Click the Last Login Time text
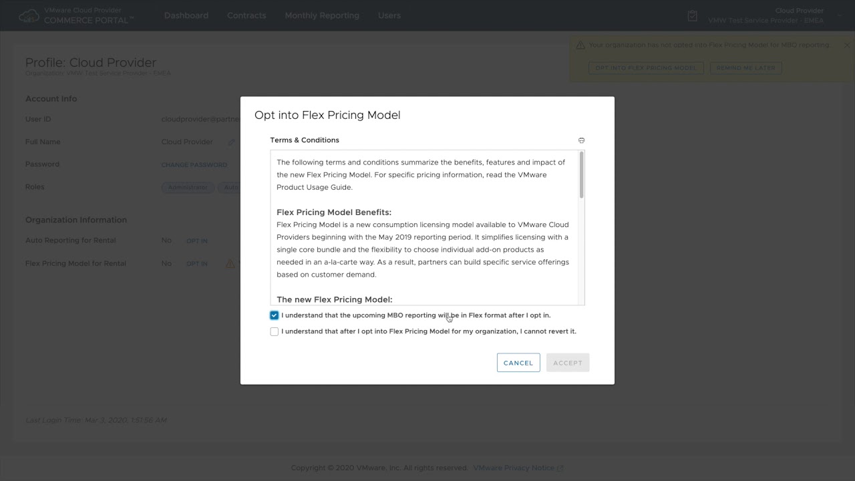The image size is (855, 481). 96,420
